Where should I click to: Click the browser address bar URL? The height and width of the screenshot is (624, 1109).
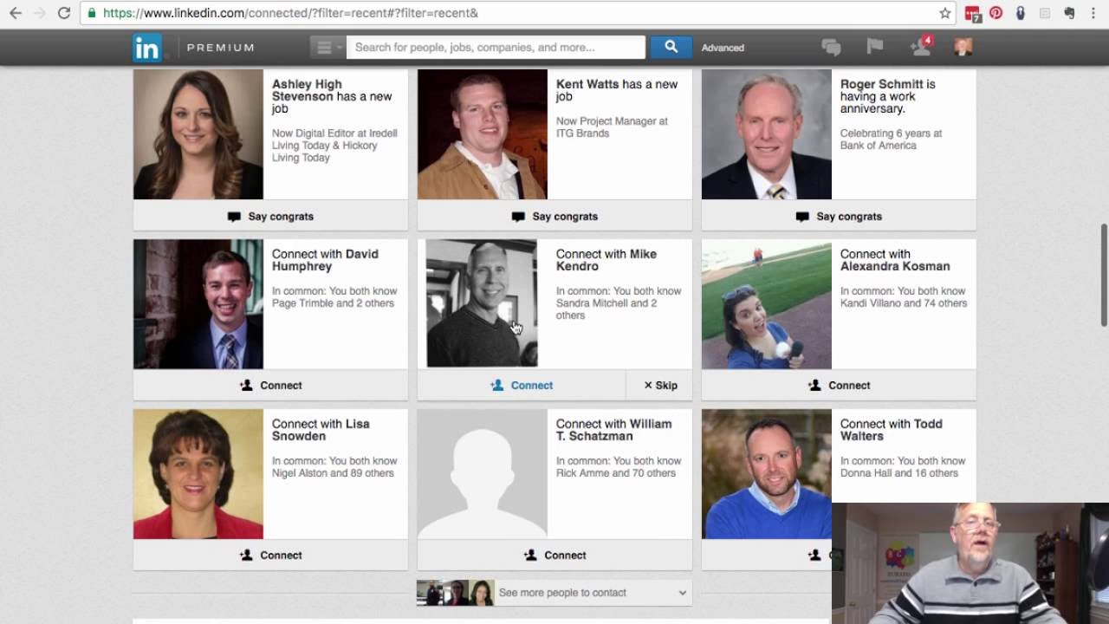tap(290, 13)
